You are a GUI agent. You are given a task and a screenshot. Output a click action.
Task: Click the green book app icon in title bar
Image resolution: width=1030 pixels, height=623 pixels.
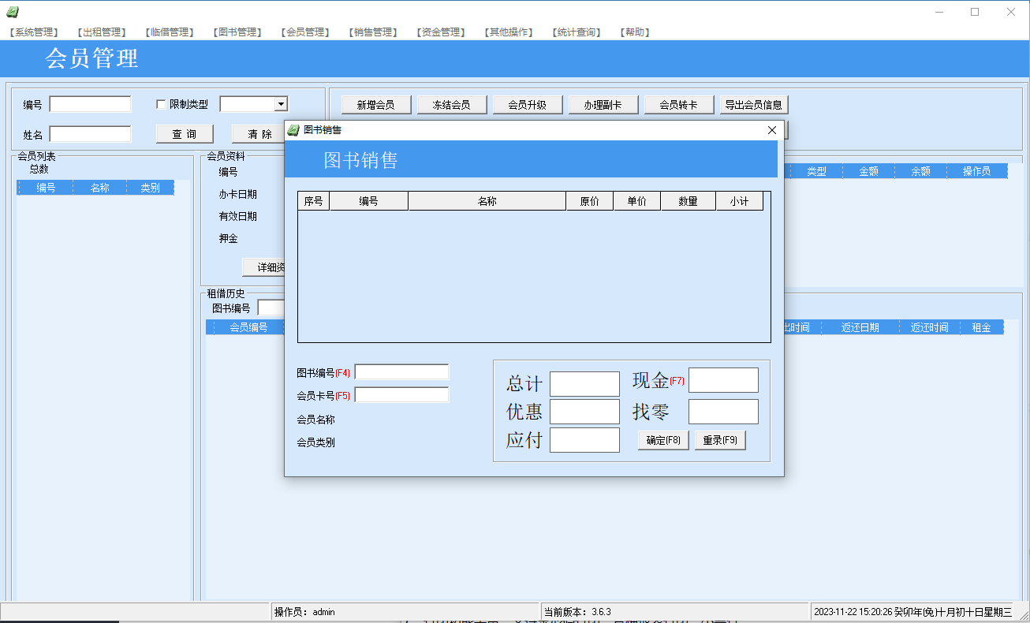[x=13, y=12]
